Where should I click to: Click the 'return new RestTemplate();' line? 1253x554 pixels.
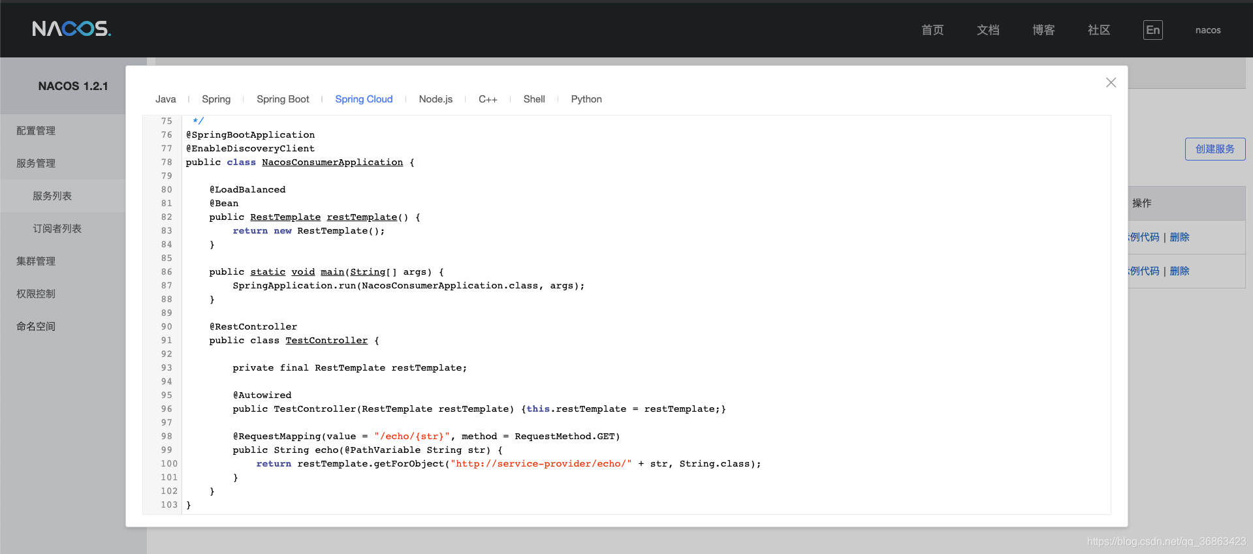309,230
